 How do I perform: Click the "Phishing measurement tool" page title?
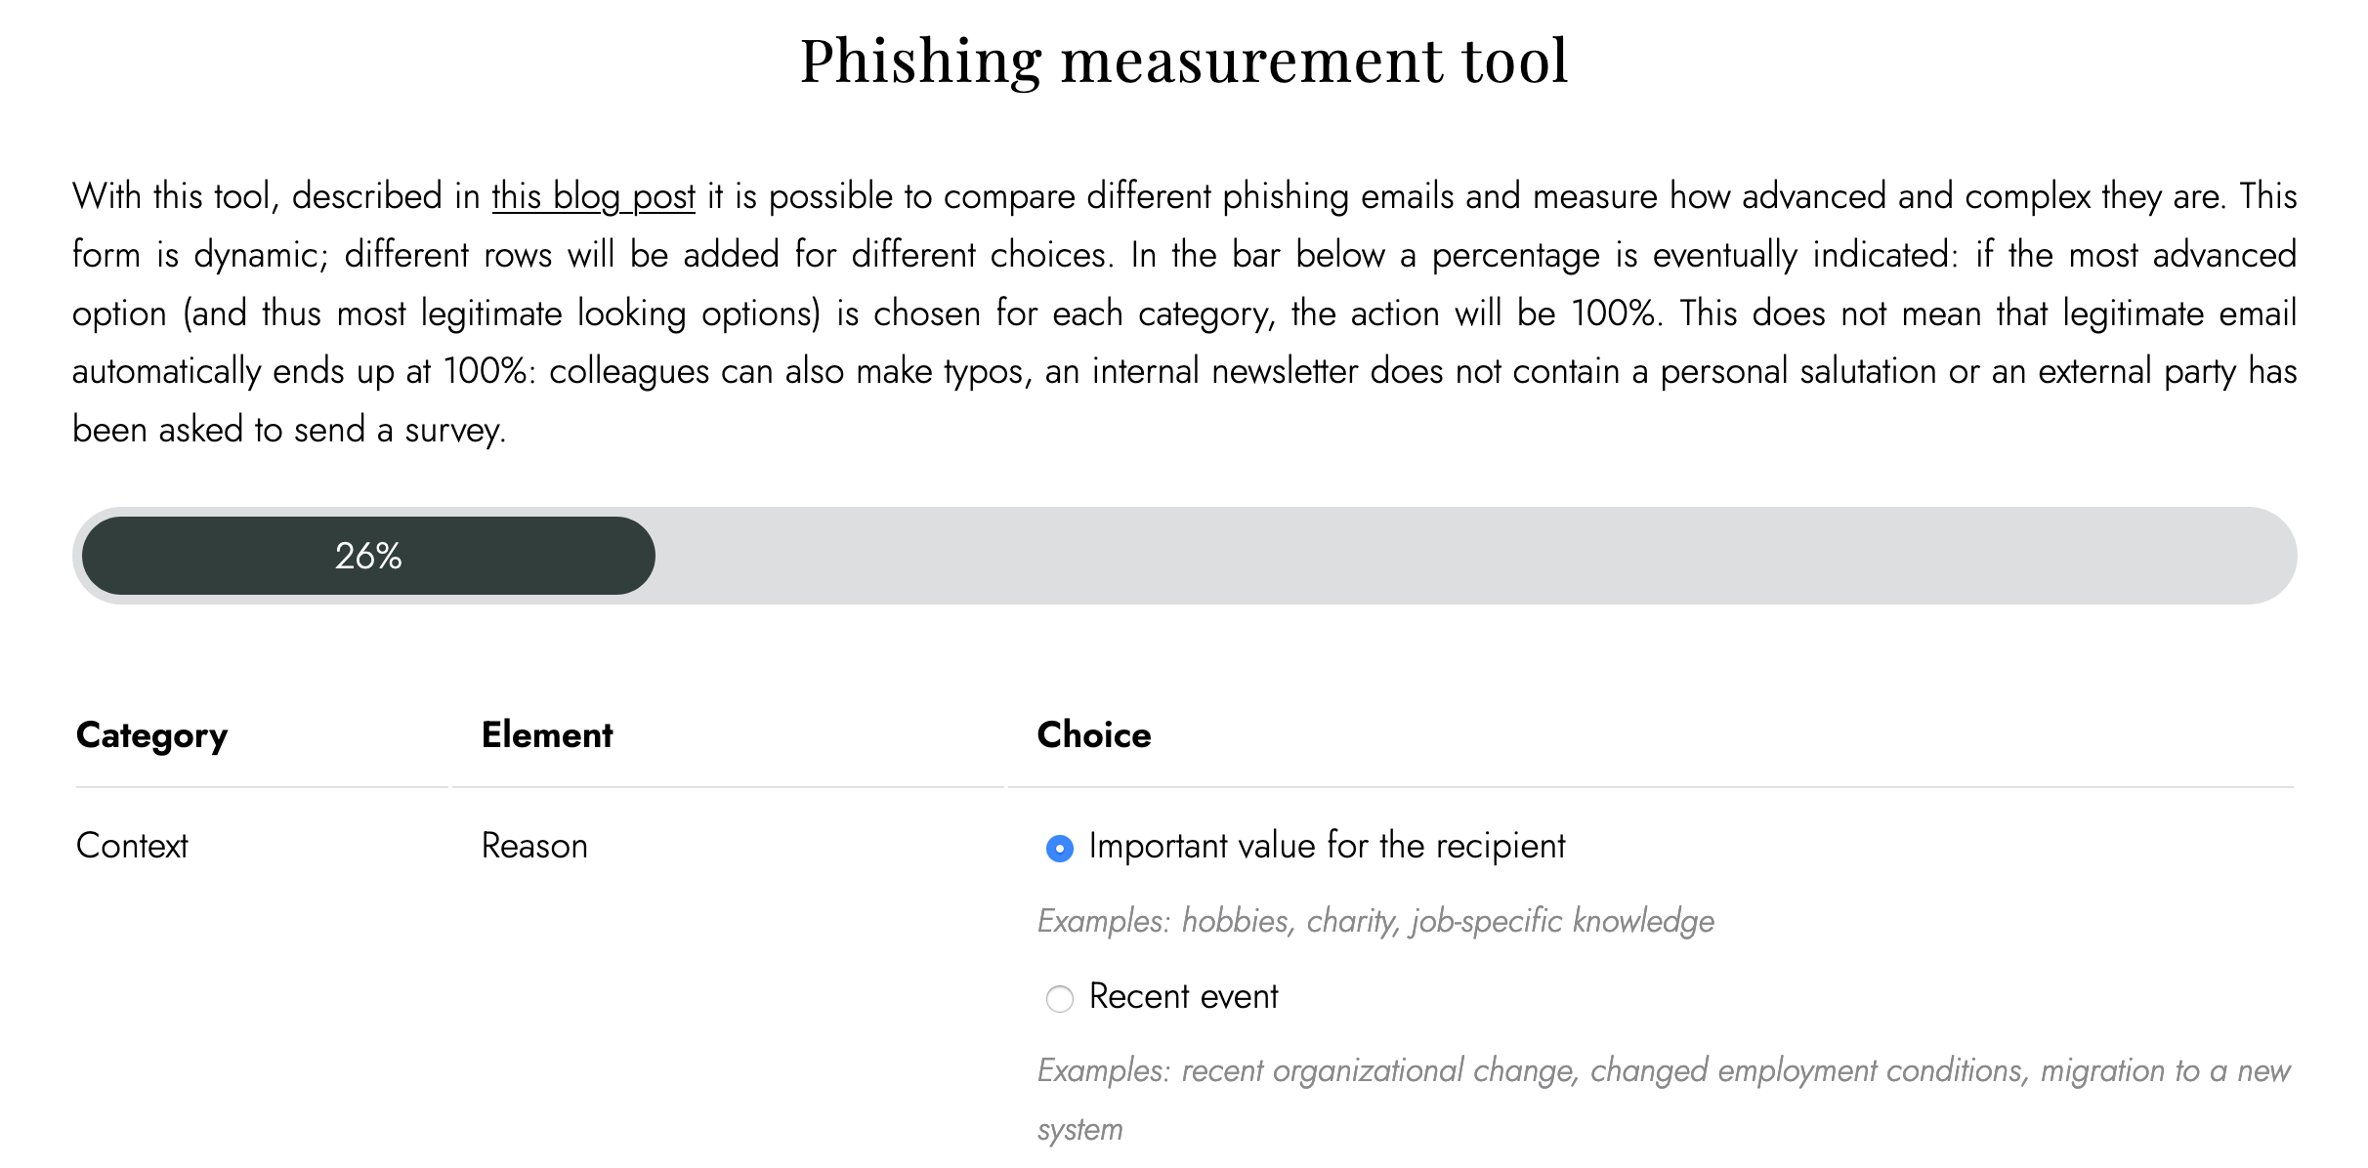[x=1184, y=61]
